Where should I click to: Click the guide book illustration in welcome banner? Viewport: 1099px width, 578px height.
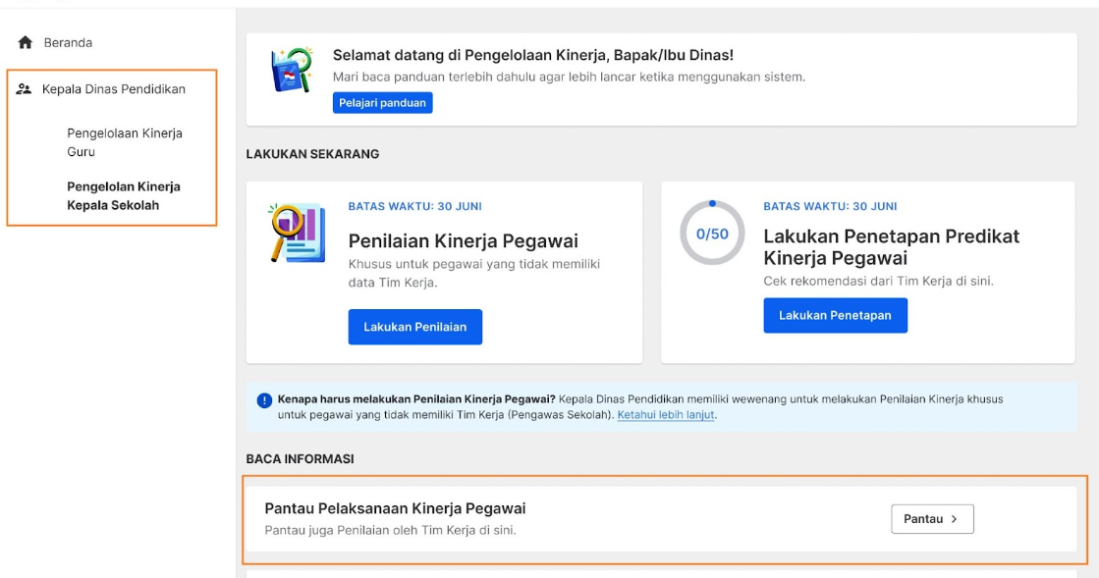click(291, 70)
